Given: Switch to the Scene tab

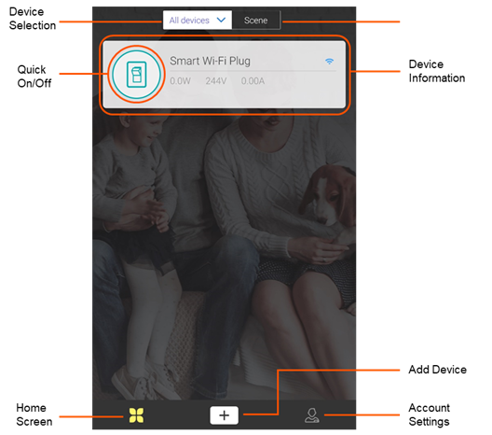Looking at the screenshot, I should [256, 21].
